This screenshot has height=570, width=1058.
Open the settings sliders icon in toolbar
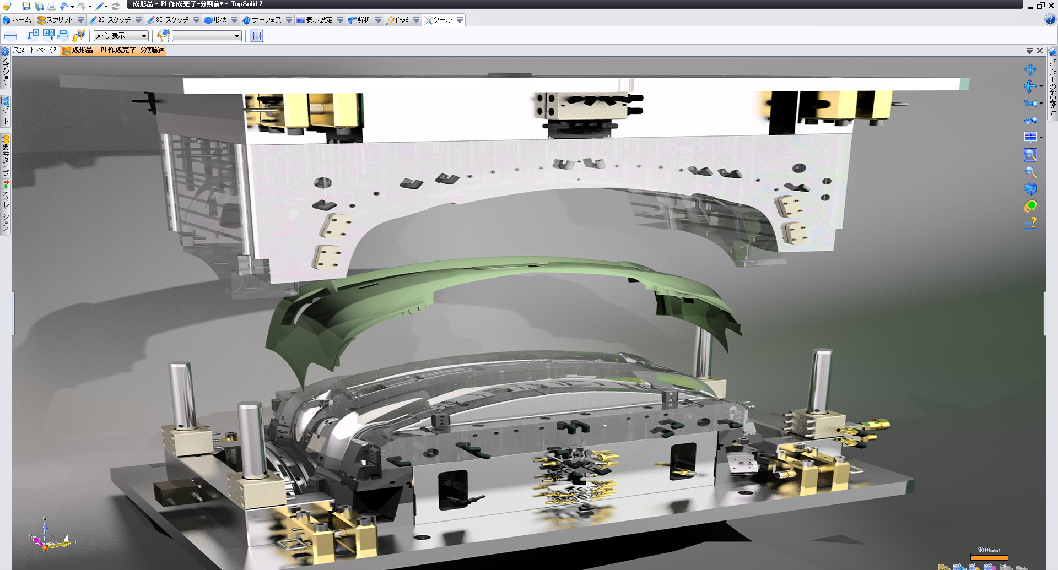click(257, 36)
